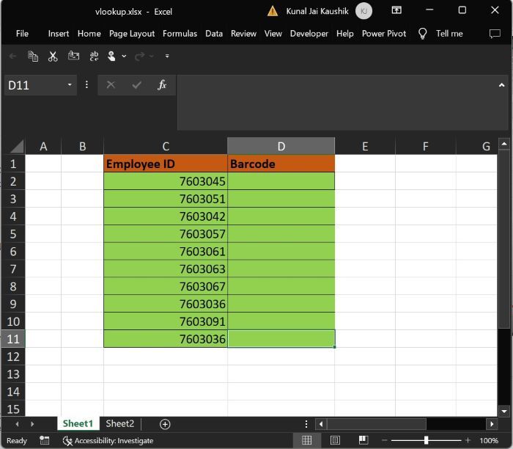Switch to the Formulas tab
Image resolution: width=513 pixels, height=449 pixels.
(x=180, y=34)
